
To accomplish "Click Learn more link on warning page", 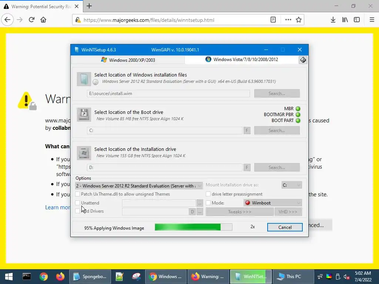I will click(x=57, y=207).
